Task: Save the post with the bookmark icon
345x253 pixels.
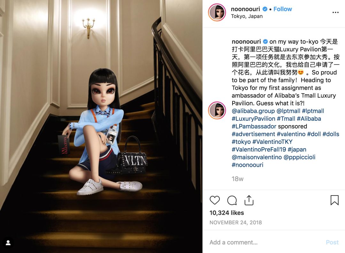Action: 334,200
